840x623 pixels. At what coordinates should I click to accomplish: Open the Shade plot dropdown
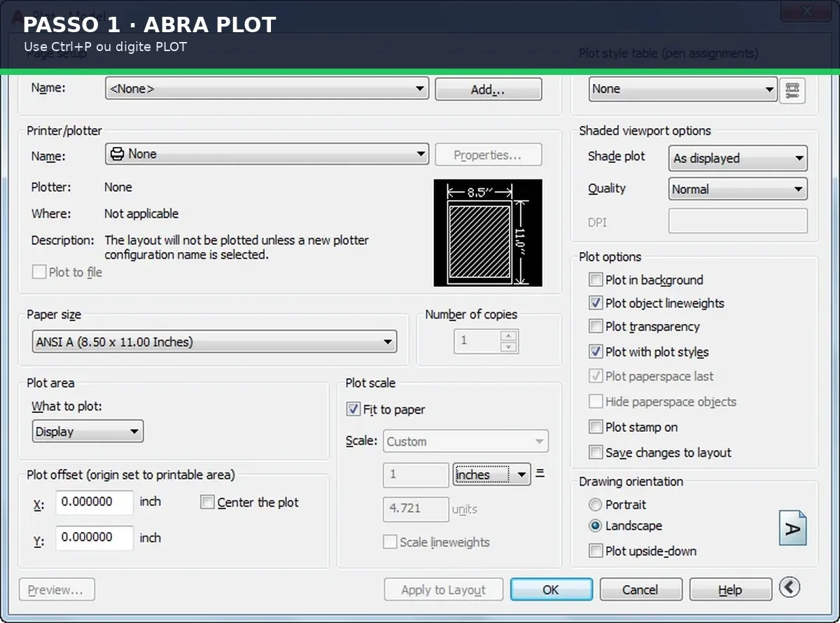pyautogui.click(x=738, y=158)
